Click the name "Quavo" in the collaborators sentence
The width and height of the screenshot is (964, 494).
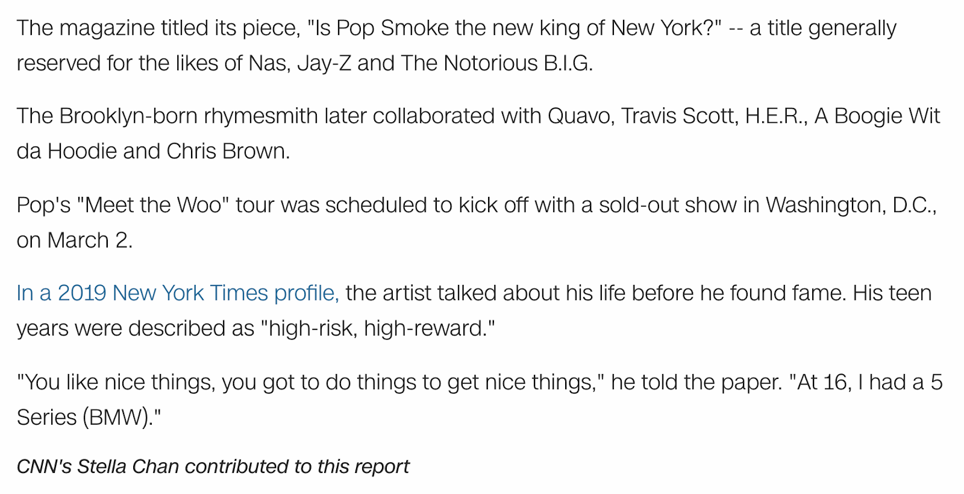[x=580, y=116]
